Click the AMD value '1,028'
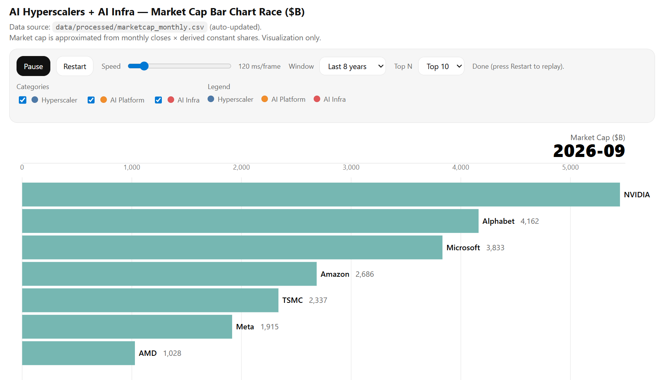This screenshot has height=380, width=665. (x=172, y=353)
